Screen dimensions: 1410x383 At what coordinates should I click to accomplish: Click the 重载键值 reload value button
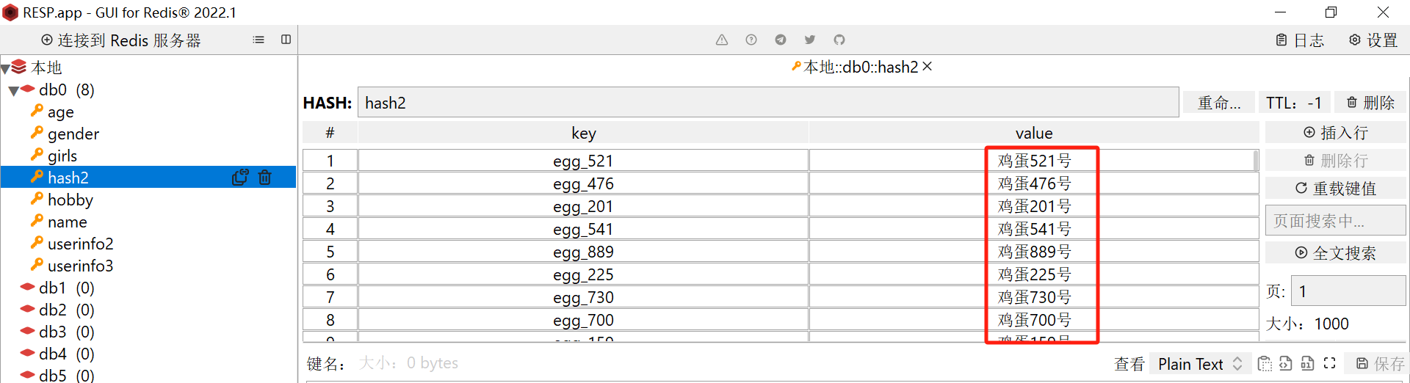tap(1335, 189)
